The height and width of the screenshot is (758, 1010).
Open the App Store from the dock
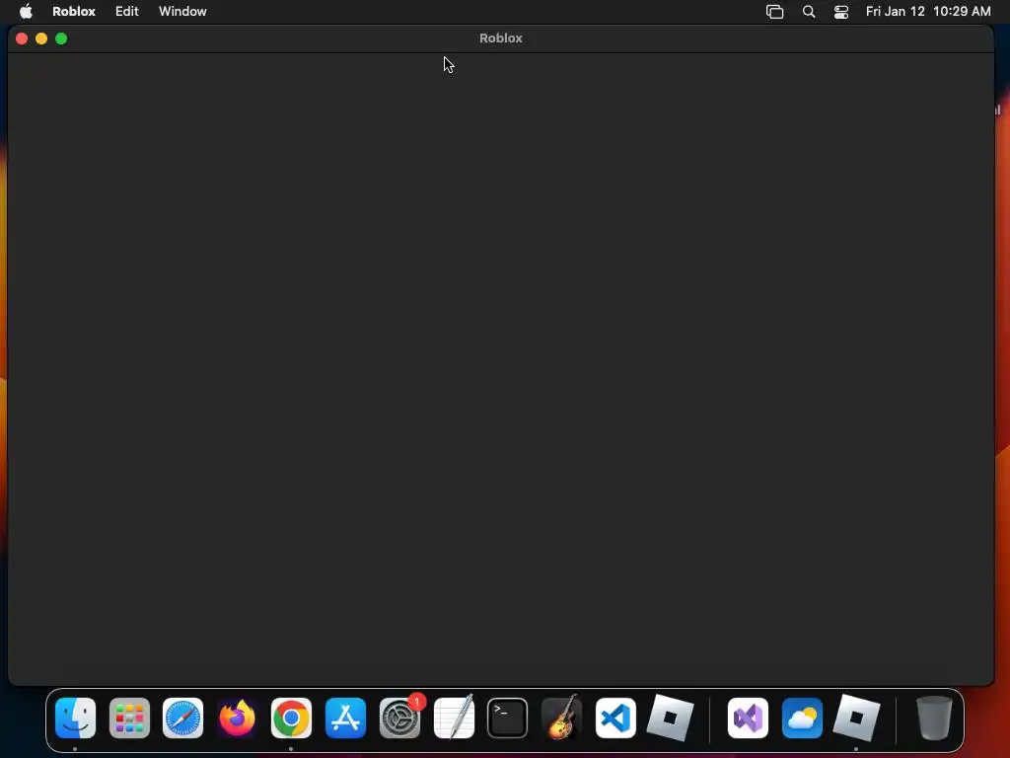(345, 719)
